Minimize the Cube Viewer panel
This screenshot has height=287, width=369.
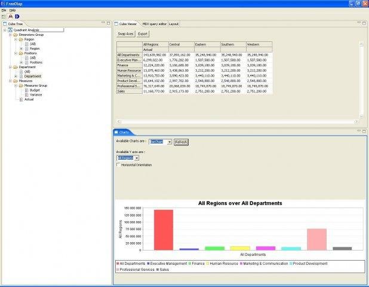coord(359,23)
